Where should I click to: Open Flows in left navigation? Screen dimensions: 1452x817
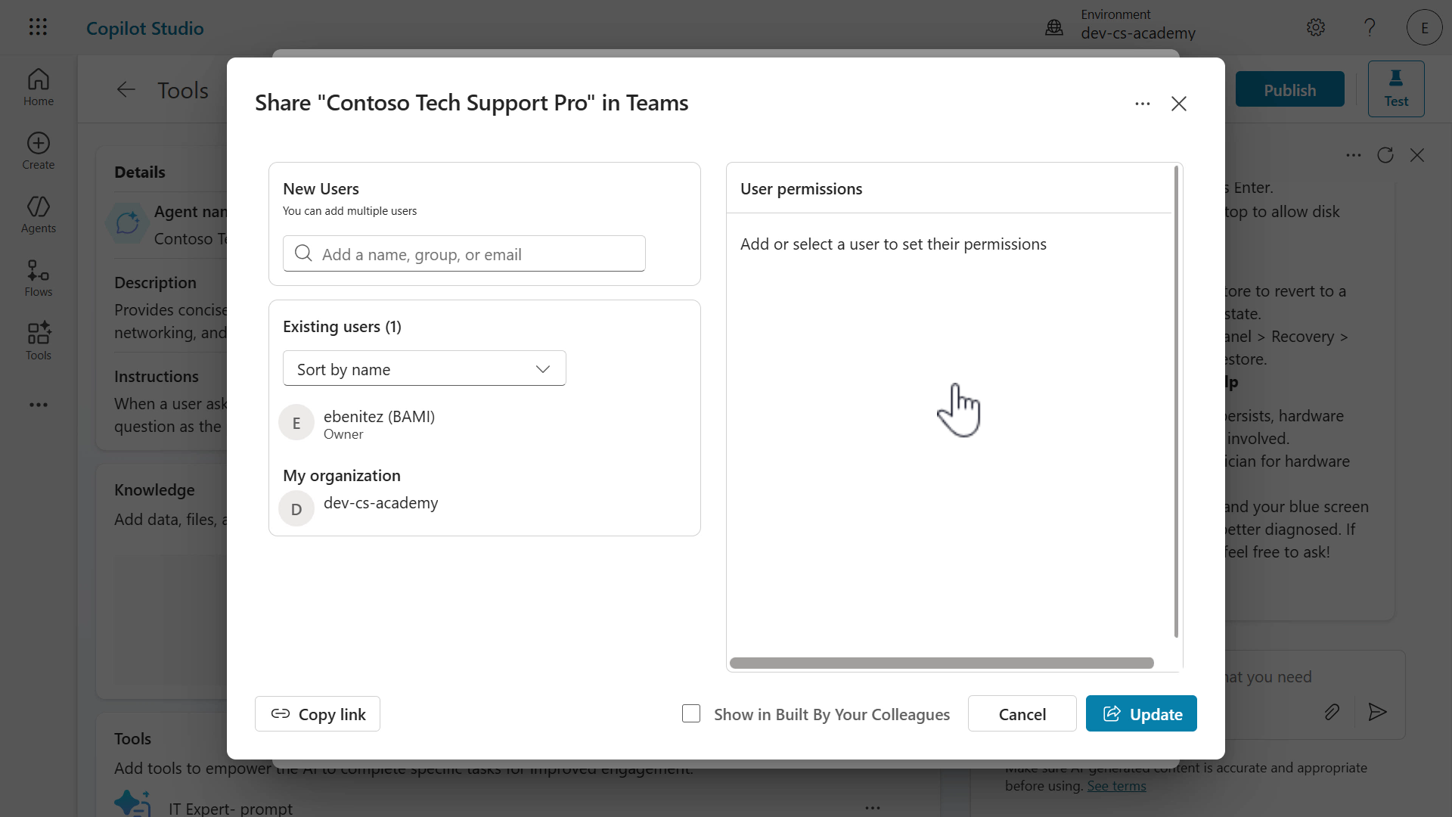[38, 278]
